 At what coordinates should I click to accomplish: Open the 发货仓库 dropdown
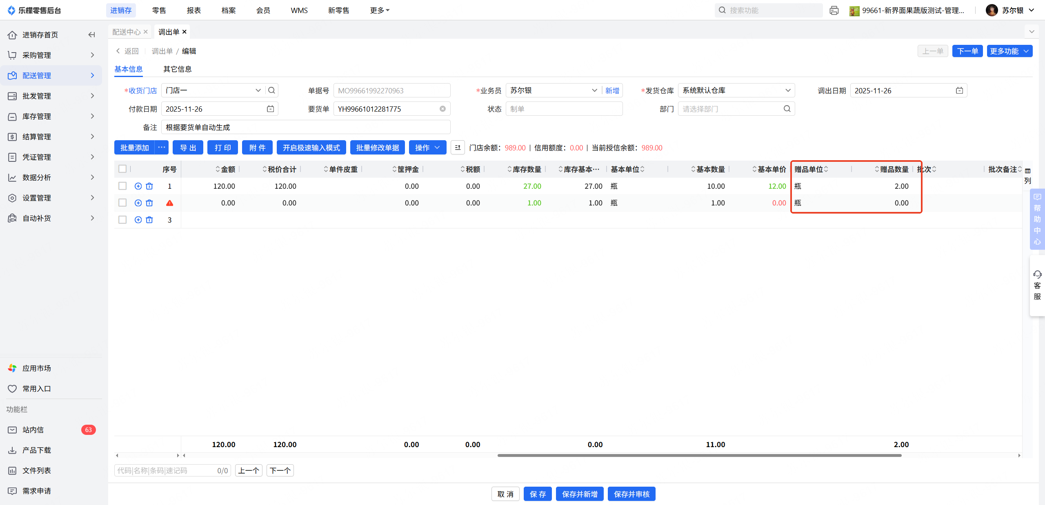click(736, 90)
